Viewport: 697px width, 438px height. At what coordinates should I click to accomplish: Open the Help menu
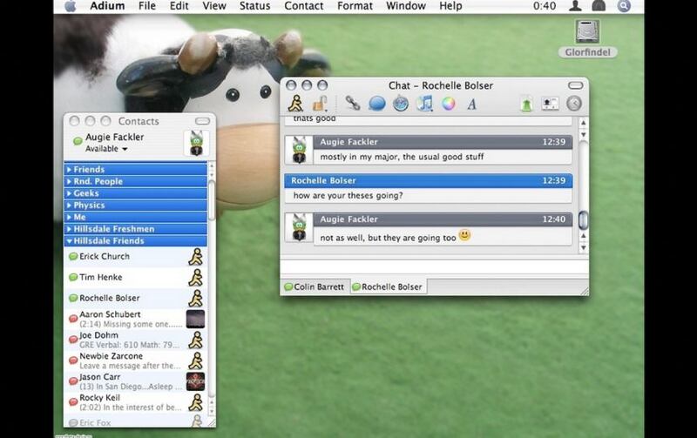pos(450,6)
